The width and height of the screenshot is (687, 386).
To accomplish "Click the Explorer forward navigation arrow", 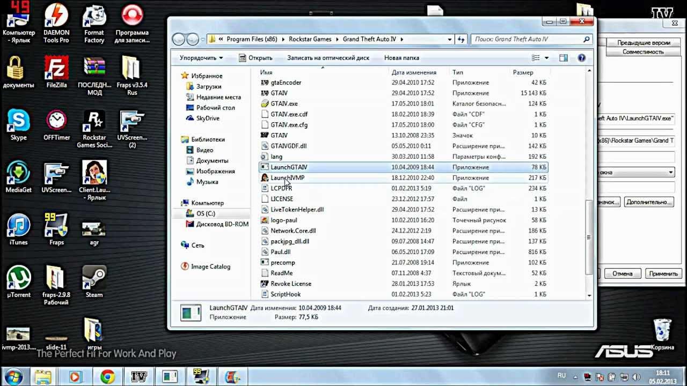I will (x=192, y=39).
